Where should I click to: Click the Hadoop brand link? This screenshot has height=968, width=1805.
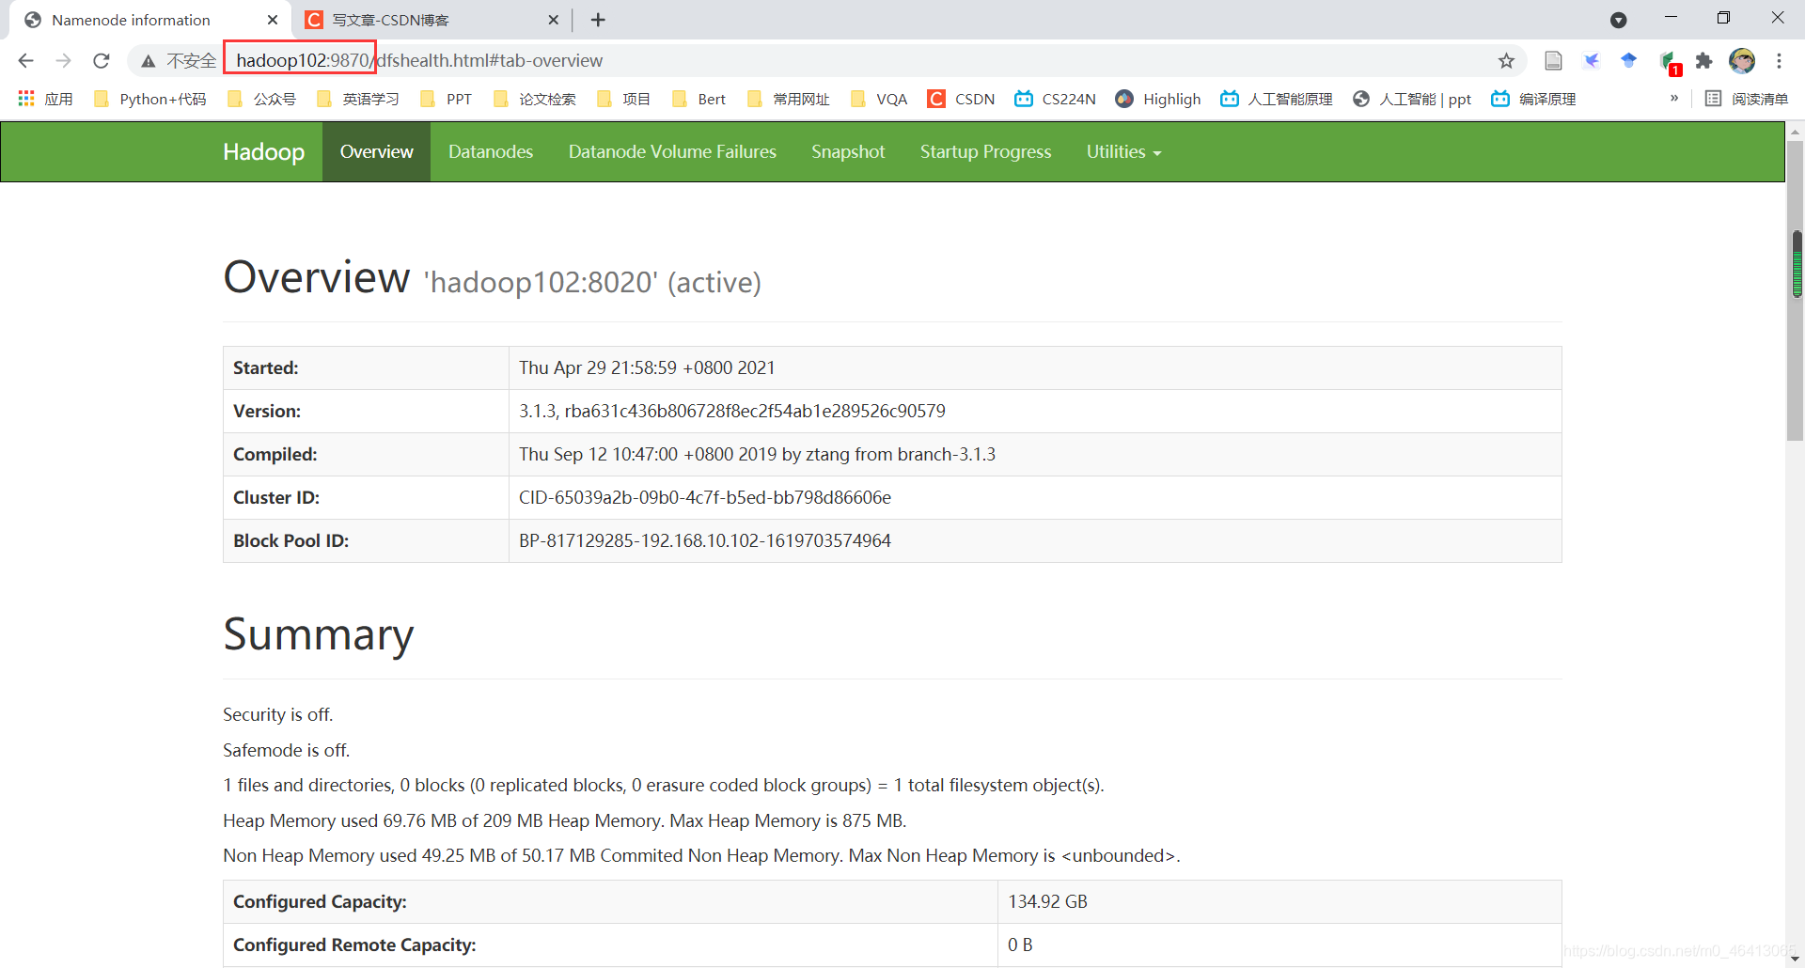click(x=263, y=151)
